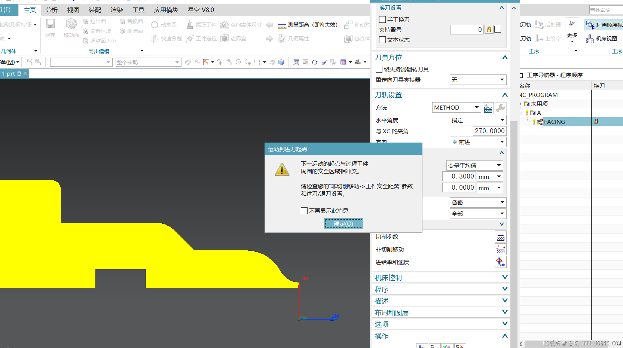
Task: Open the Home (主页) ribbon tab
Action: 30,10
